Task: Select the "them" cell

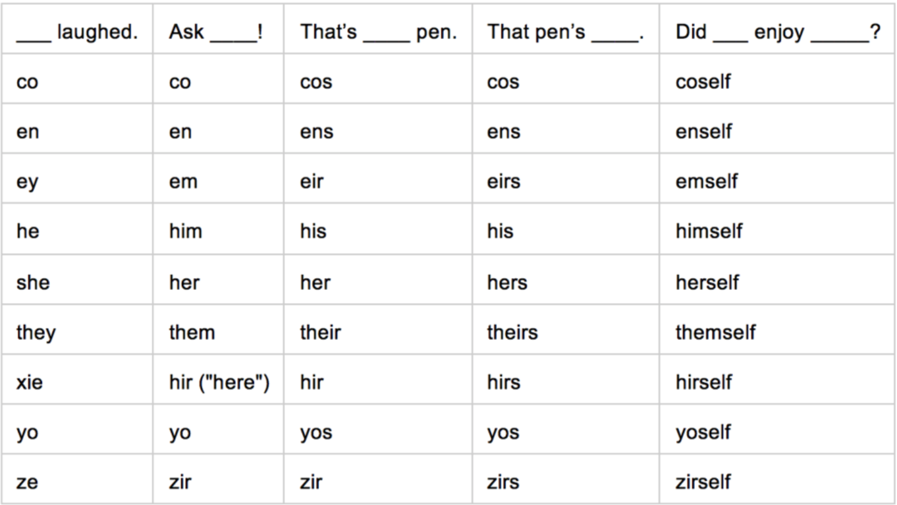Action: click(191, 332)
